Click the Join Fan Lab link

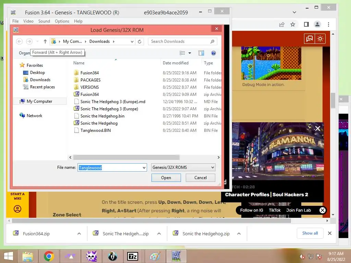click(299, 210)
